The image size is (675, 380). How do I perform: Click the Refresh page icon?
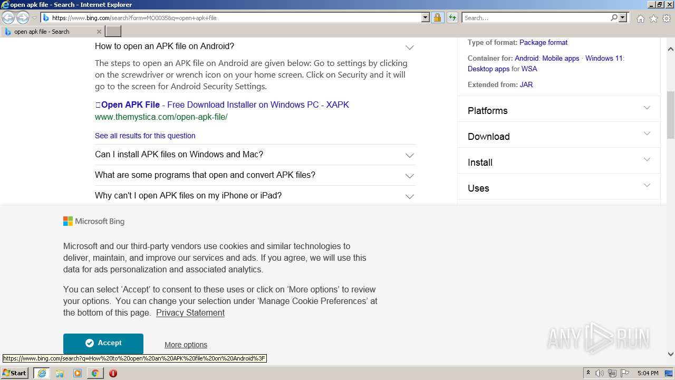click(452, 17)
